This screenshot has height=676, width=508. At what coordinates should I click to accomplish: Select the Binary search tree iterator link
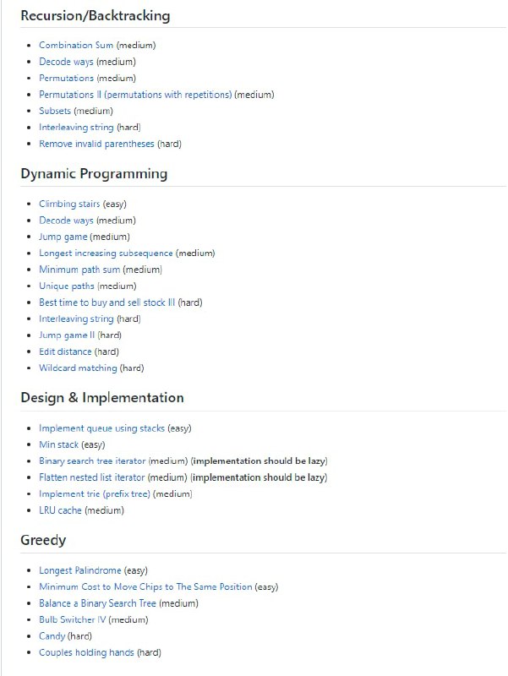tap(93, 461)
